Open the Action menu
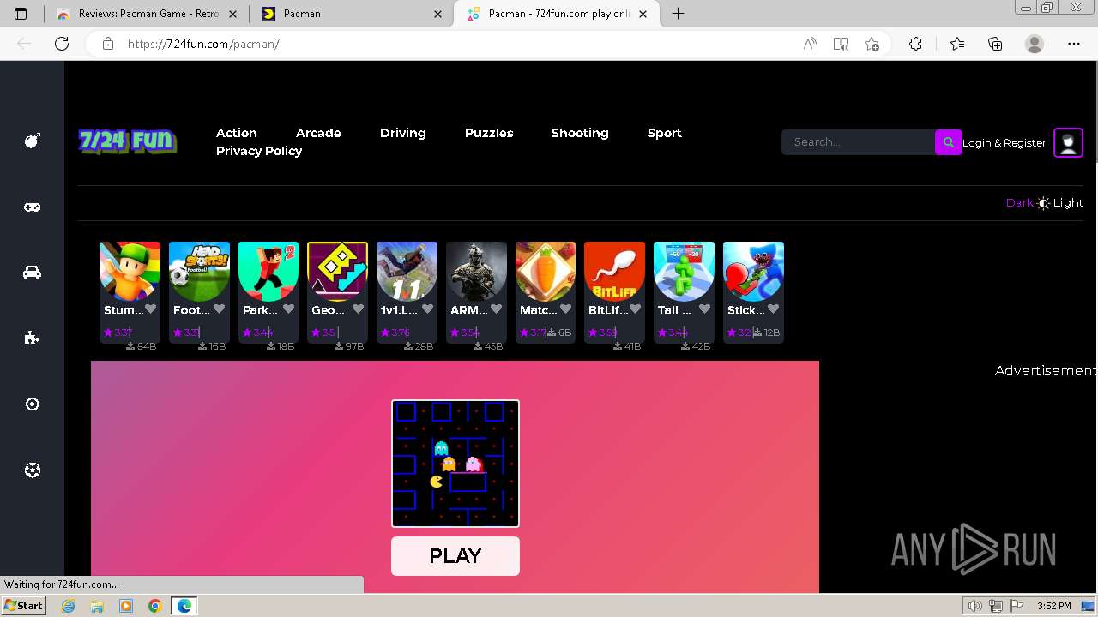 tap(237, 133)
